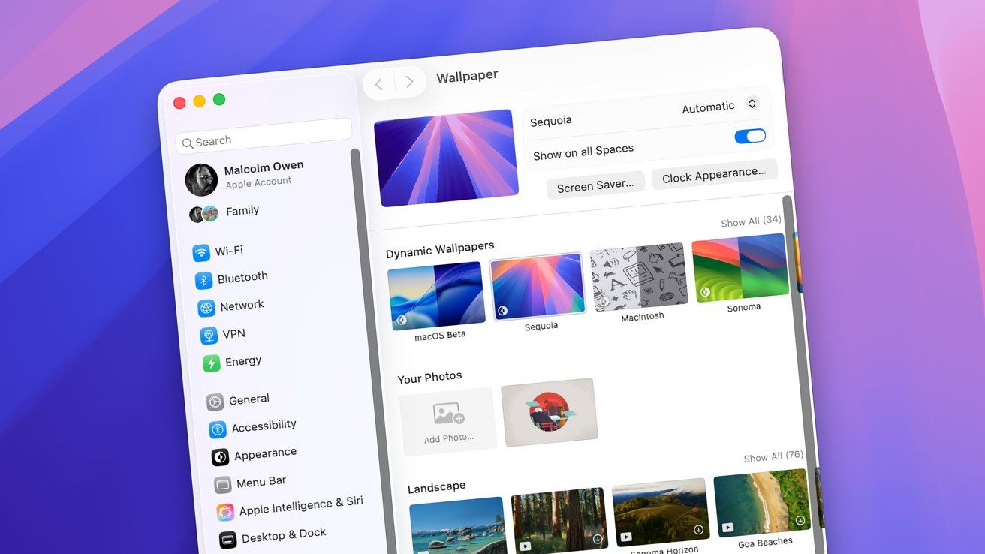Open Wi-Fi settings icon in sidebar

pos(200,253)
